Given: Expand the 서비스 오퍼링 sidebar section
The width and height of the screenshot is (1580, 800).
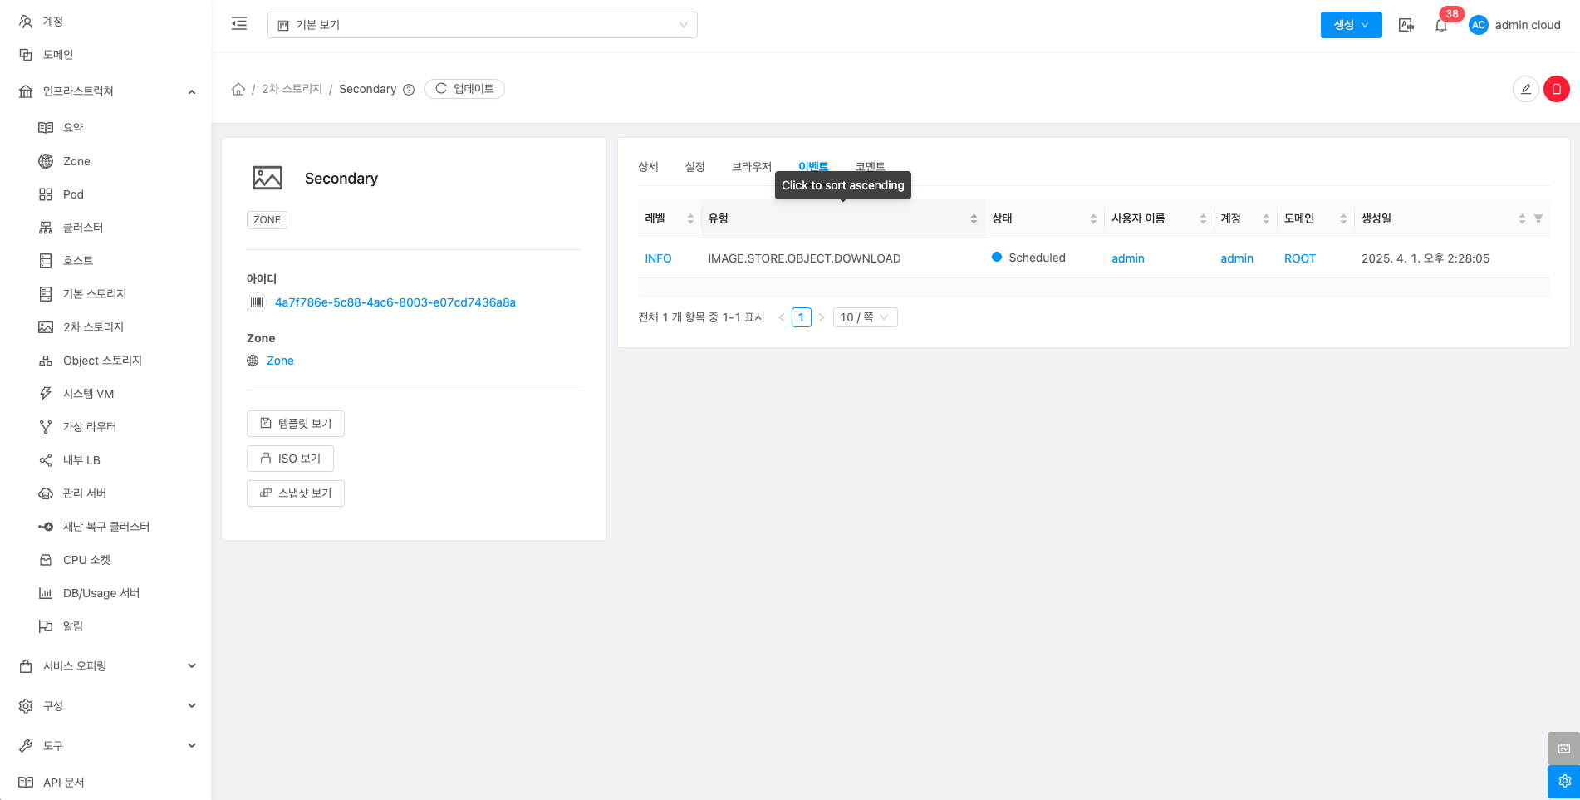Looking at the screenshot, I should (x=106, y=665).
